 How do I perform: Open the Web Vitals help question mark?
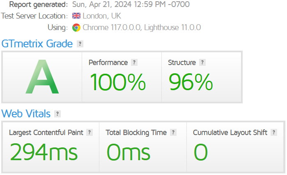point(57,114)
